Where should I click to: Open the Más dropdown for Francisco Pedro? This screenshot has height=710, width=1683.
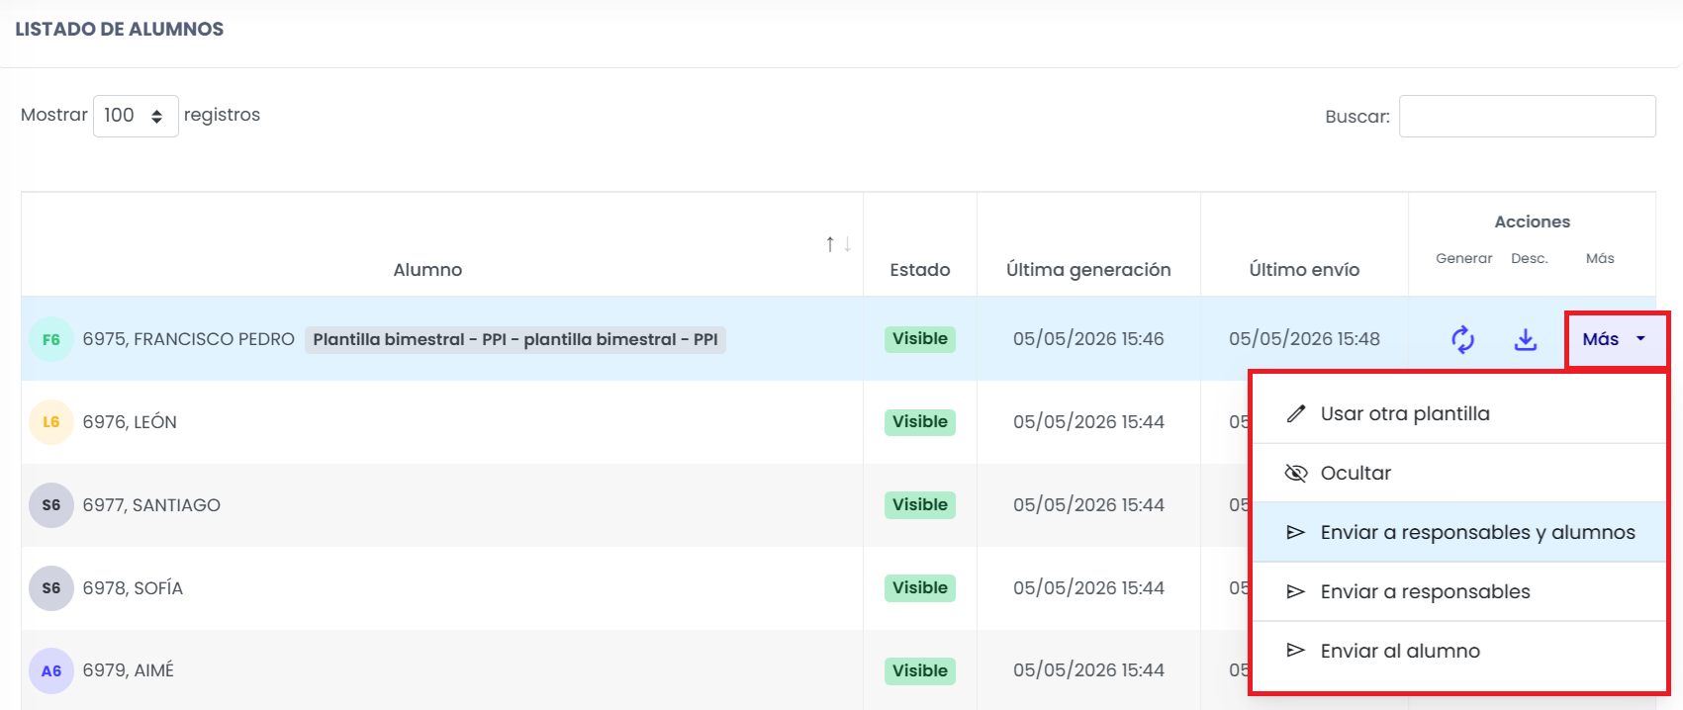point(1617,339)
